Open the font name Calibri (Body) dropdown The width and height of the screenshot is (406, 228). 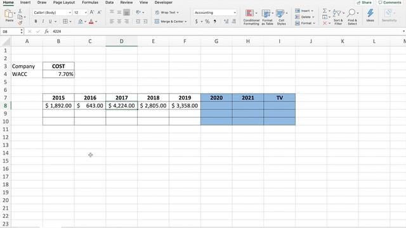coord(70,13)
